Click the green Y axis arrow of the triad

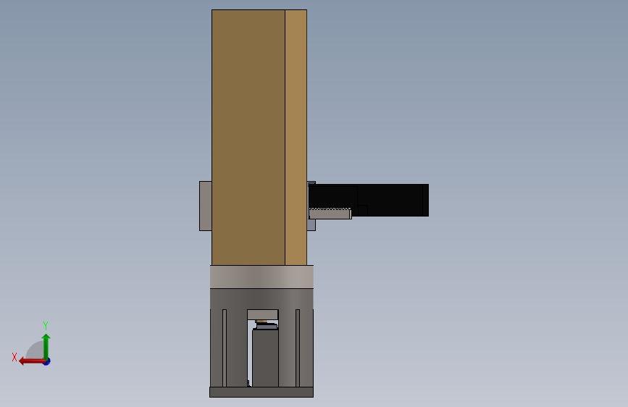click(46, 346)
